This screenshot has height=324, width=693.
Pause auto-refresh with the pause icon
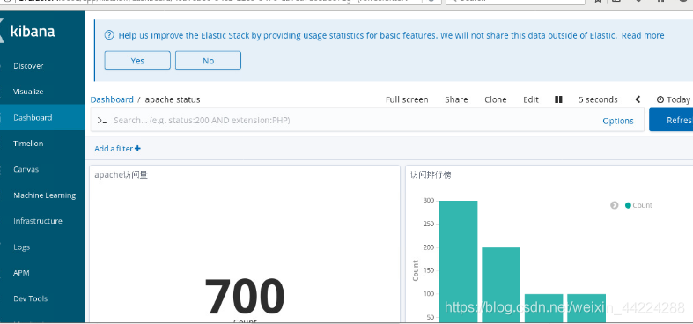point(558,99)
